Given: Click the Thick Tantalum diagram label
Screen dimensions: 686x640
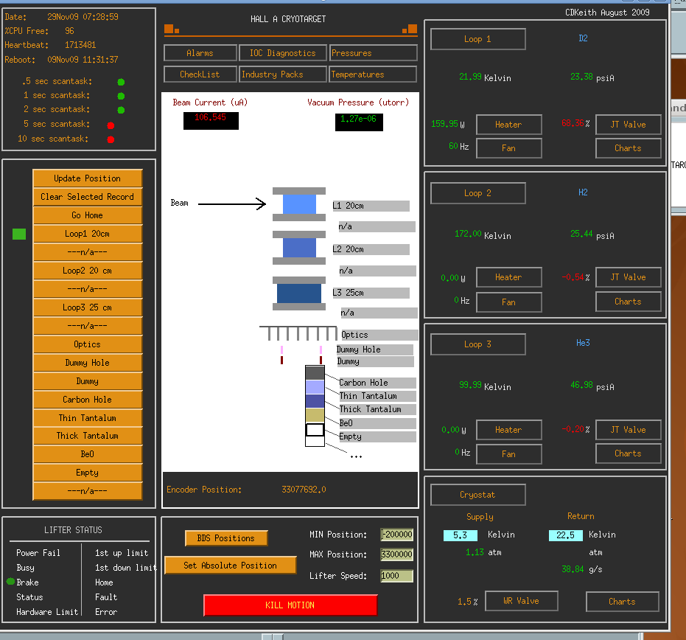Looking at the screenshot, I should [x=377, y=409].
